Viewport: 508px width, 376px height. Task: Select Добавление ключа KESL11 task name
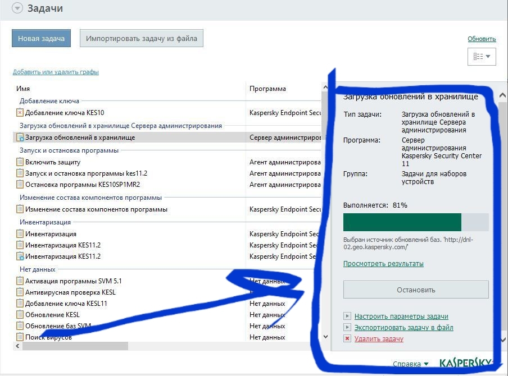pos(66,304)
